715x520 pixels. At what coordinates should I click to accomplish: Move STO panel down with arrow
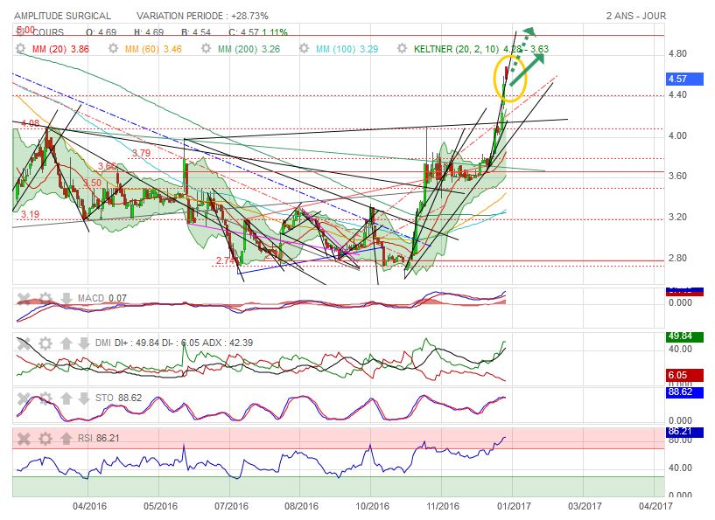pyautogui.click(x=83, y=399)
